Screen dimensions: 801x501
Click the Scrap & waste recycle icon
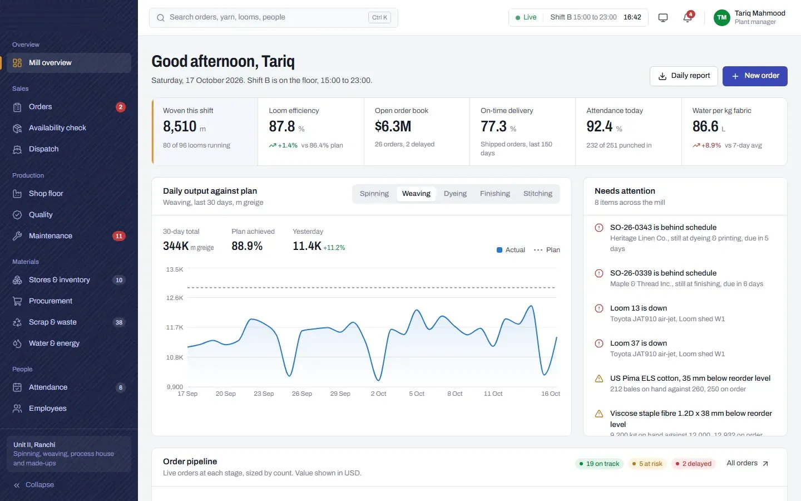[x=17, y=322]
